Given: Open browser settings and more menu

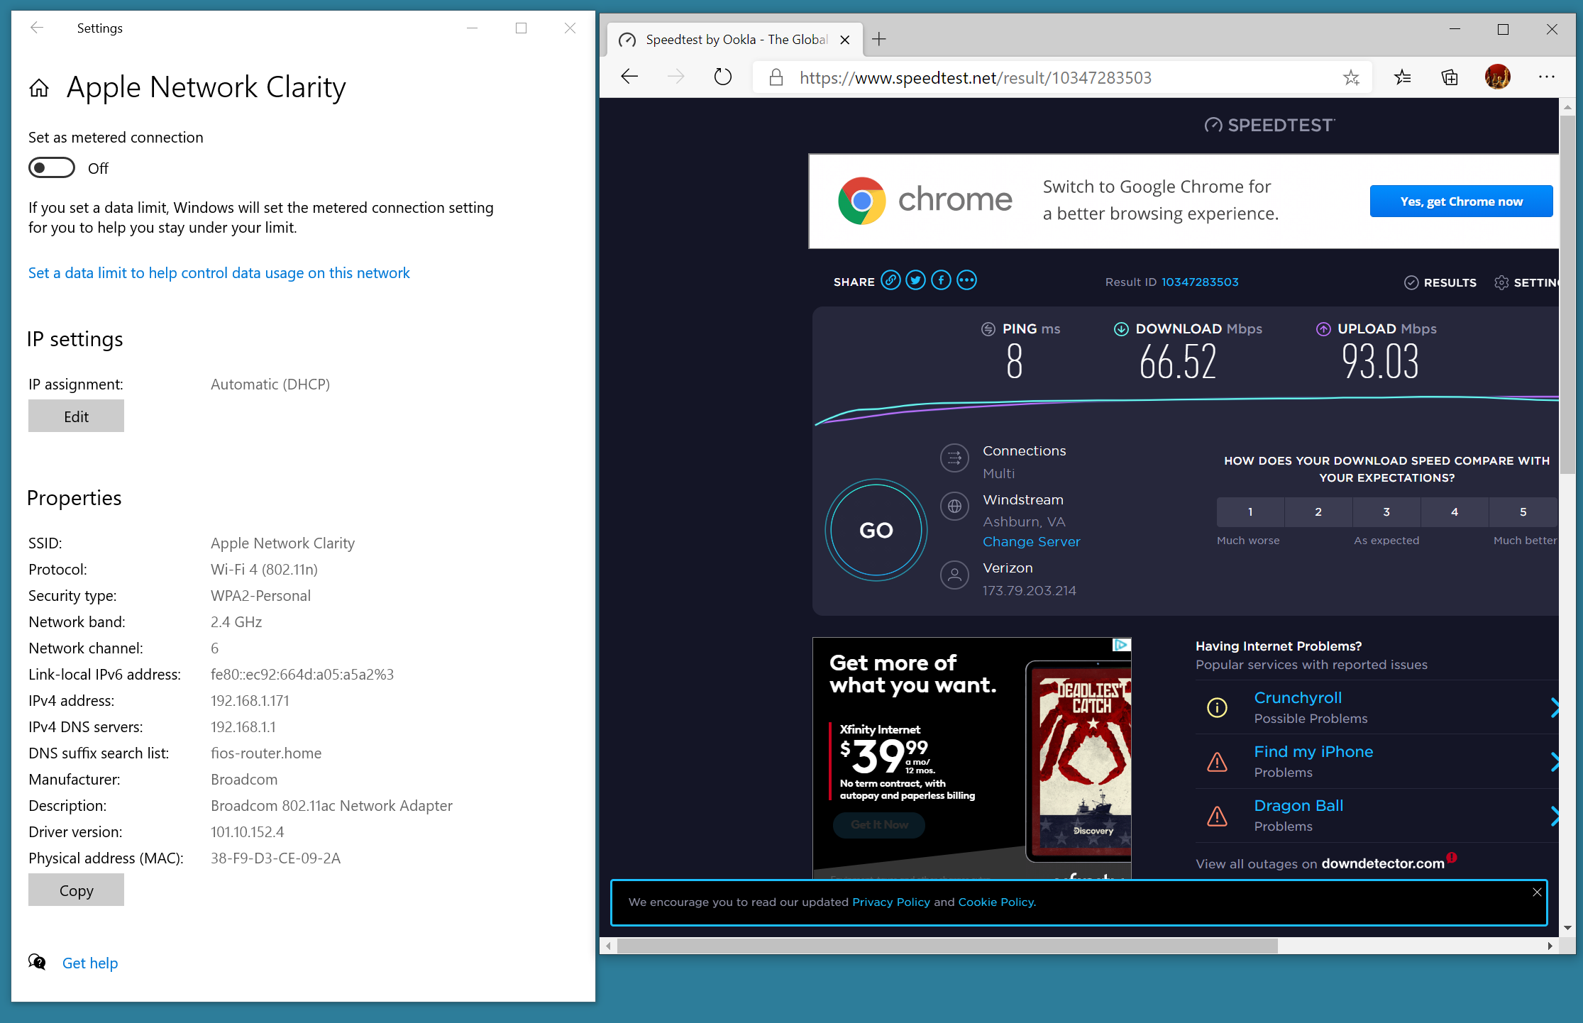Looking at the screenshot, I should pyautogui.click(x=1546, y=77).
